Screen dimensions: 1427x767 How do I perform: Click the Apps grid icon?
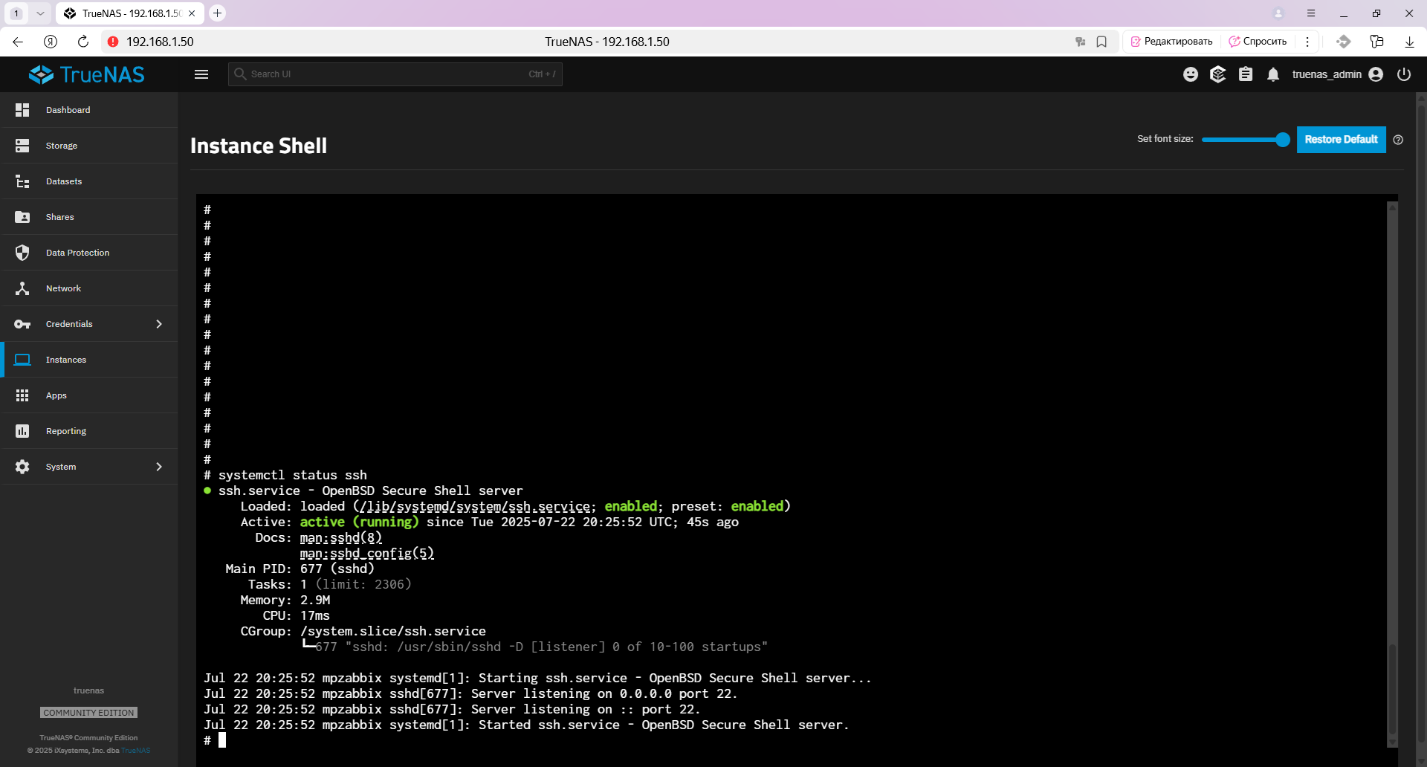[22, 395]
